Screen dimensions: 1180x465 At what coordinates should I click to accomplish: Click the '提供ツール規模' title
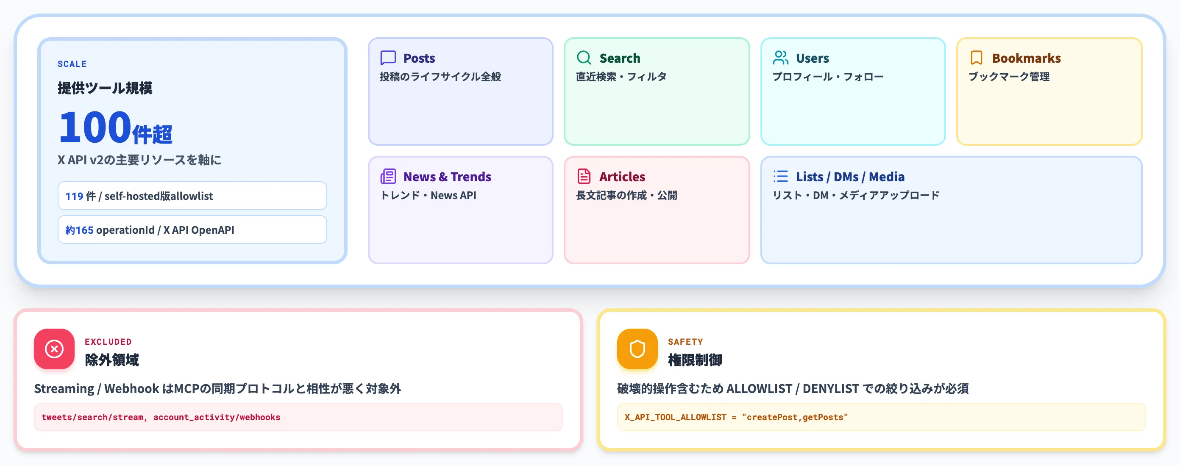pos(105,88)
